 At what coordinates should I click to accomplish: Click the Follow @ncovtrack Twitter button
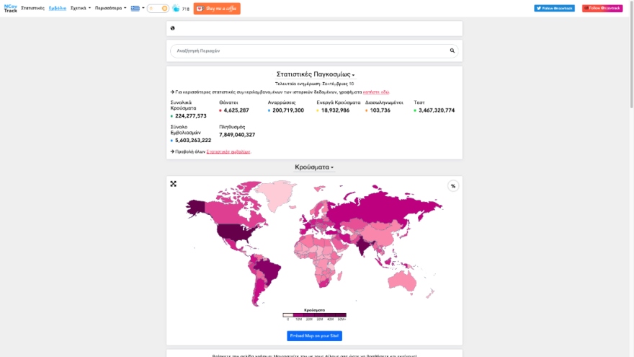tap(554, 8)
